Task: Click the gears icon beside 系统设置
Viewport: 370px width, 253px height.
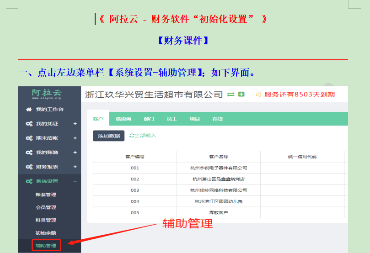Action: pyautogui.click(x=29, y=181)
